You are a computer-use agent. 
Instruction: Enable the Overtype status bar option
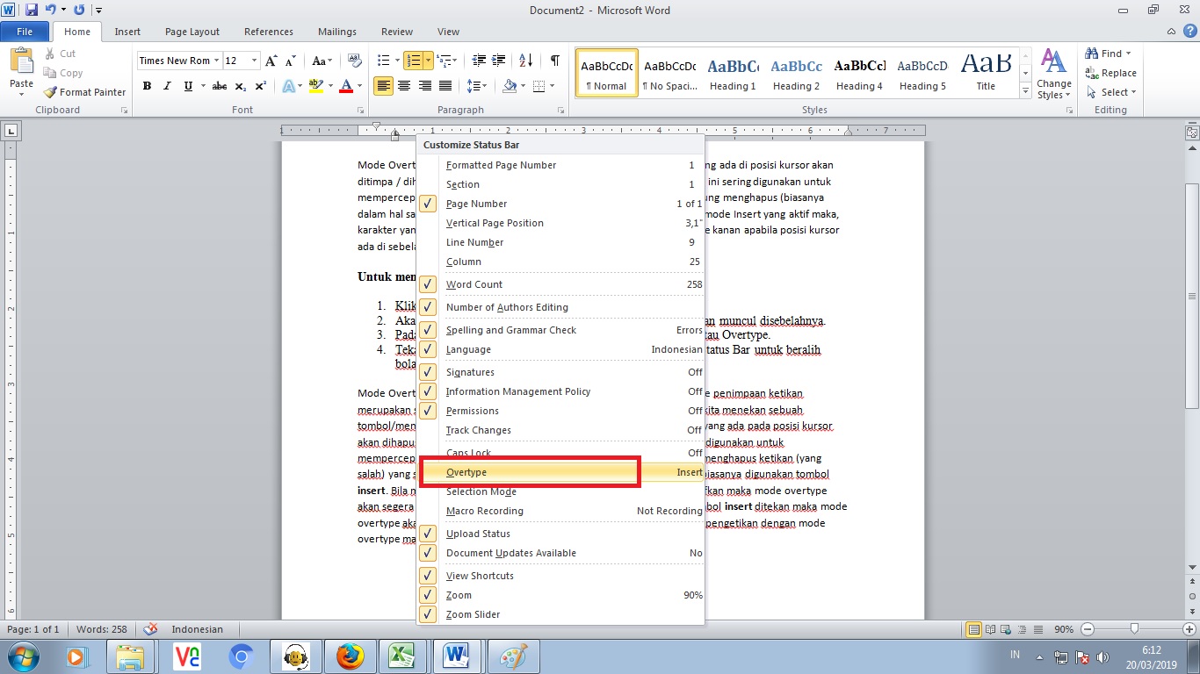[466, 472]
